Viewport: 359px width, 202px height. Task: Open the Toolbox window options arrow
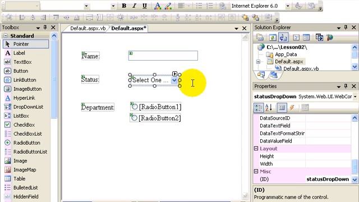click(38, 28)
